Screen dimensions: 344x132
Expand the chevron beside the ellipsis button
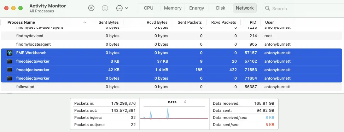click(127, 8)
